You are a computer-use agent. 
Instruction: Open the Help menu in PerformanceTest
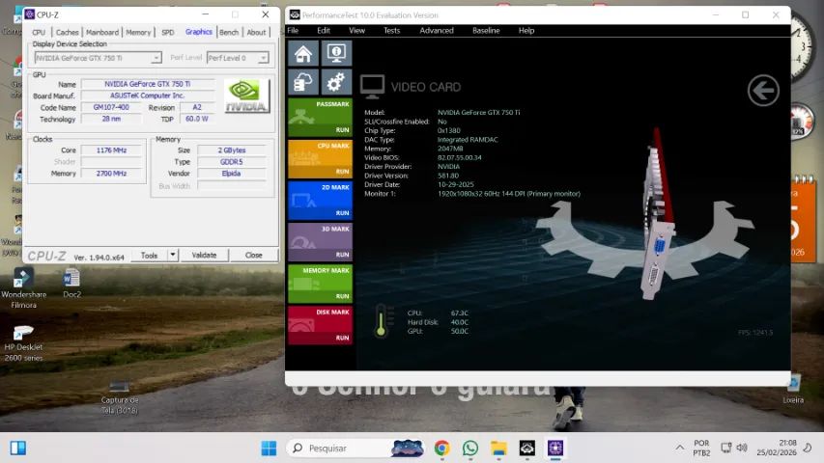(526, 31)
